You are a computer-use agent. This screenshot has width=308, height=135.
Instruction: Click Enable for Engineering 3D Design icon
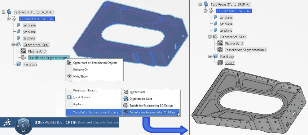tap(126, 105)
